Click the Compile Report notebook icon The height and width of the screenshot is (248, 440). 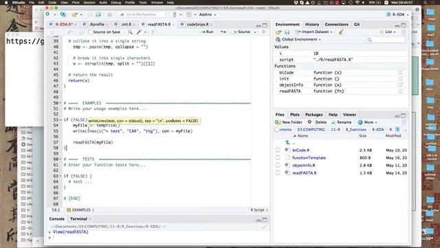click(x=153, y=32)
